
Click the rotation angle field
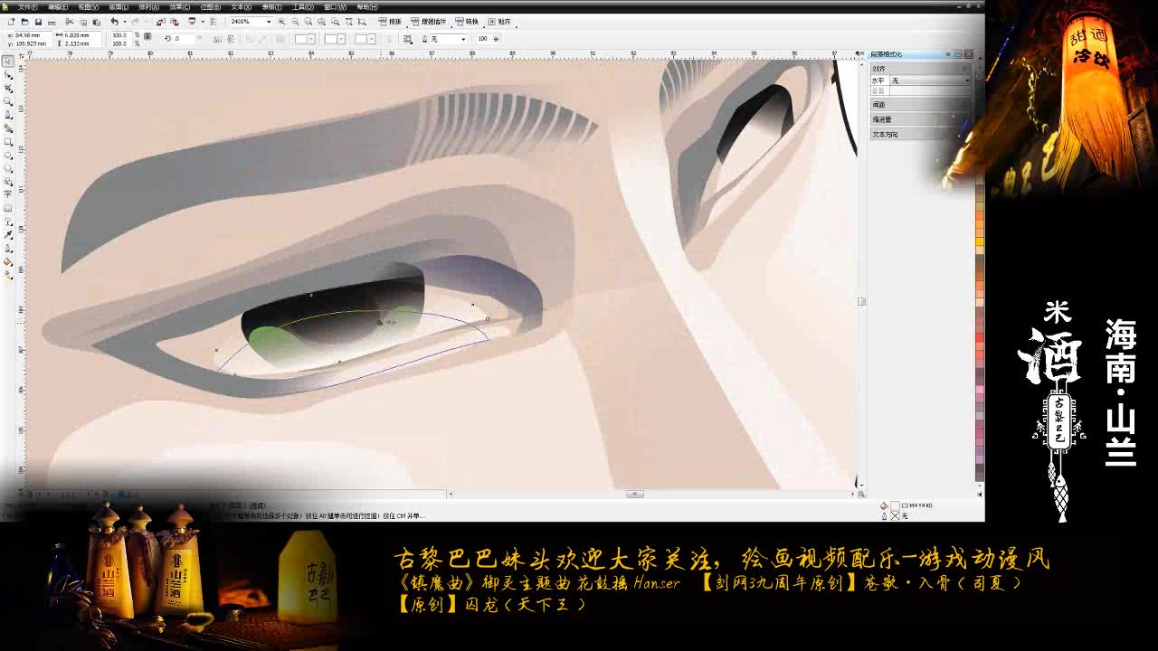coord(185,39)
